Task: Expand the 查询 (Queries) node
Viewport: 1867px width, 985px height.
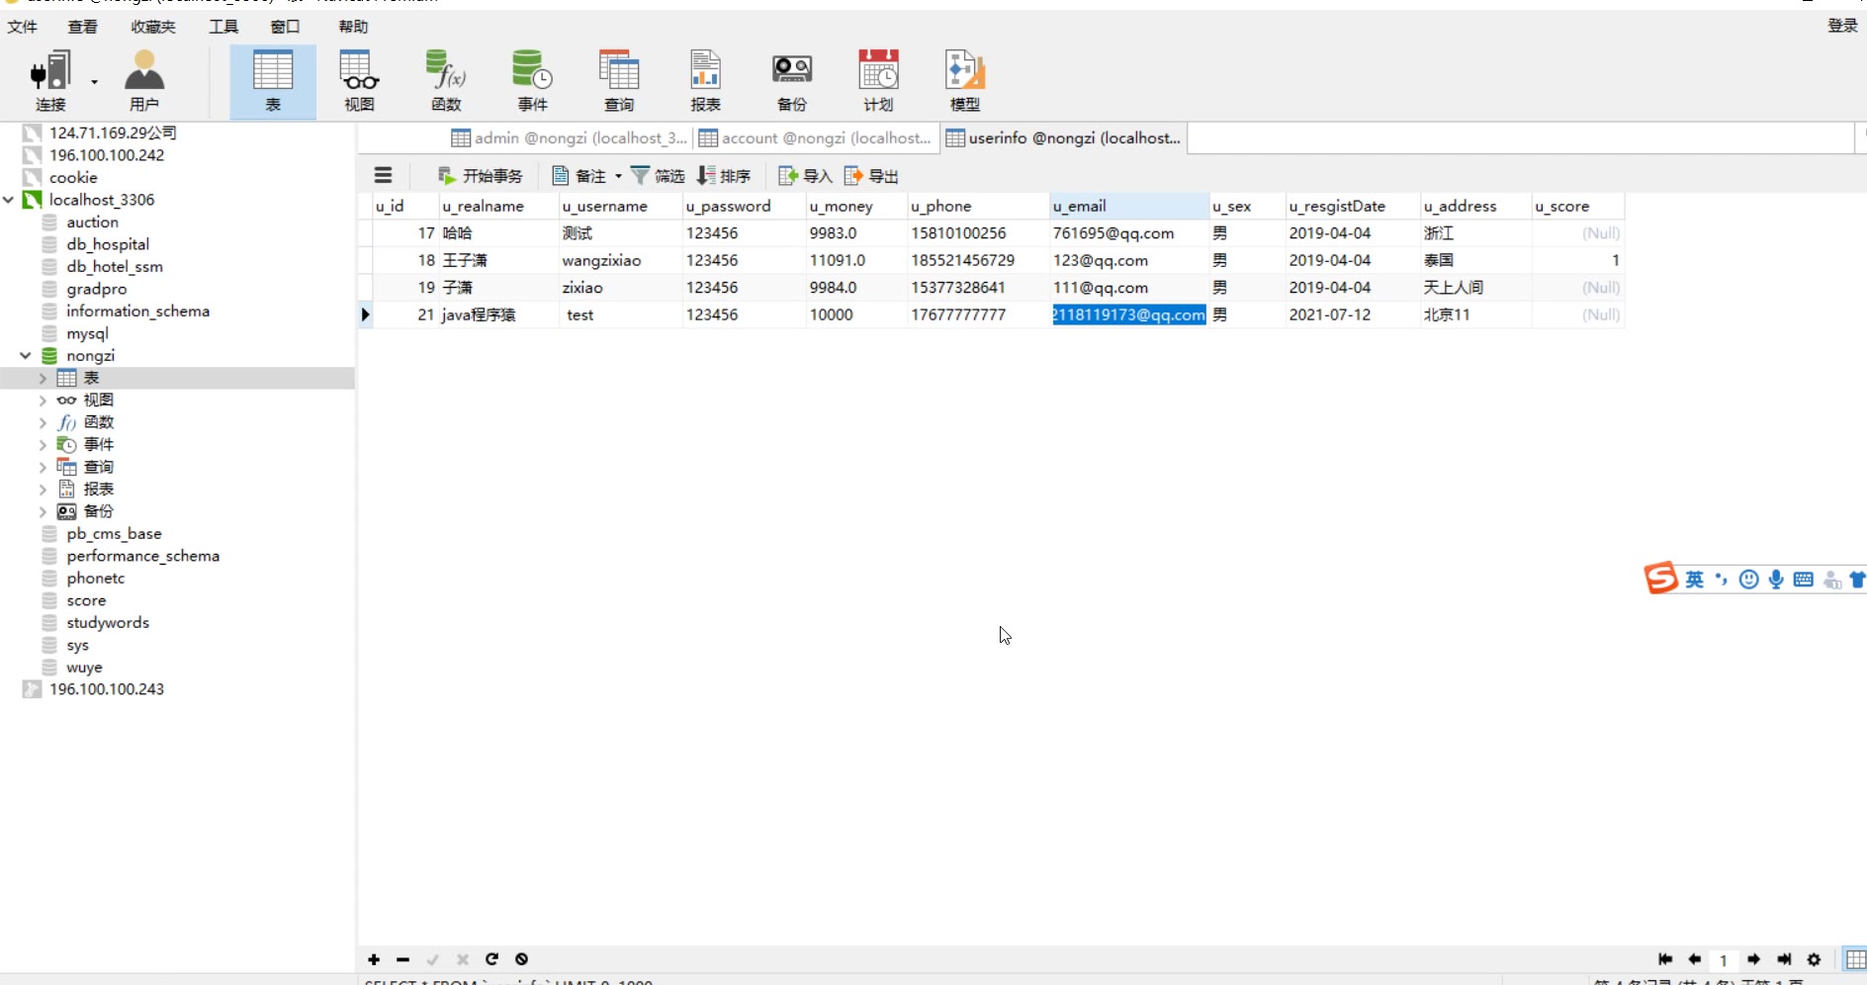Action: pos(43,467)
